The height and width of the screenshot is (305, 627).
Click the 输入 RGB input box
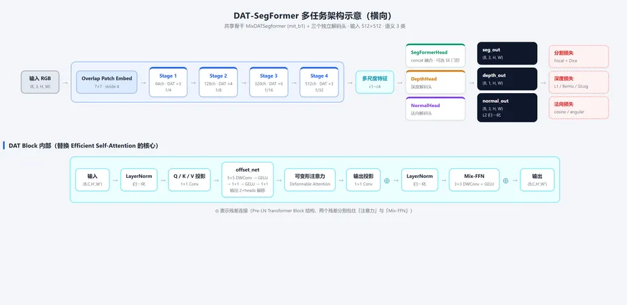[40, 82]
